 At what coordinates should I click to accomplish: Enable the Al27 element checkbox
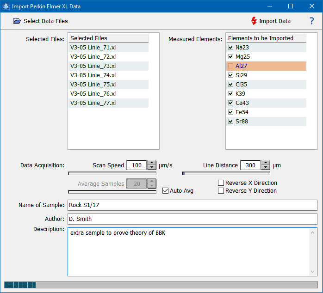(231, 66)
